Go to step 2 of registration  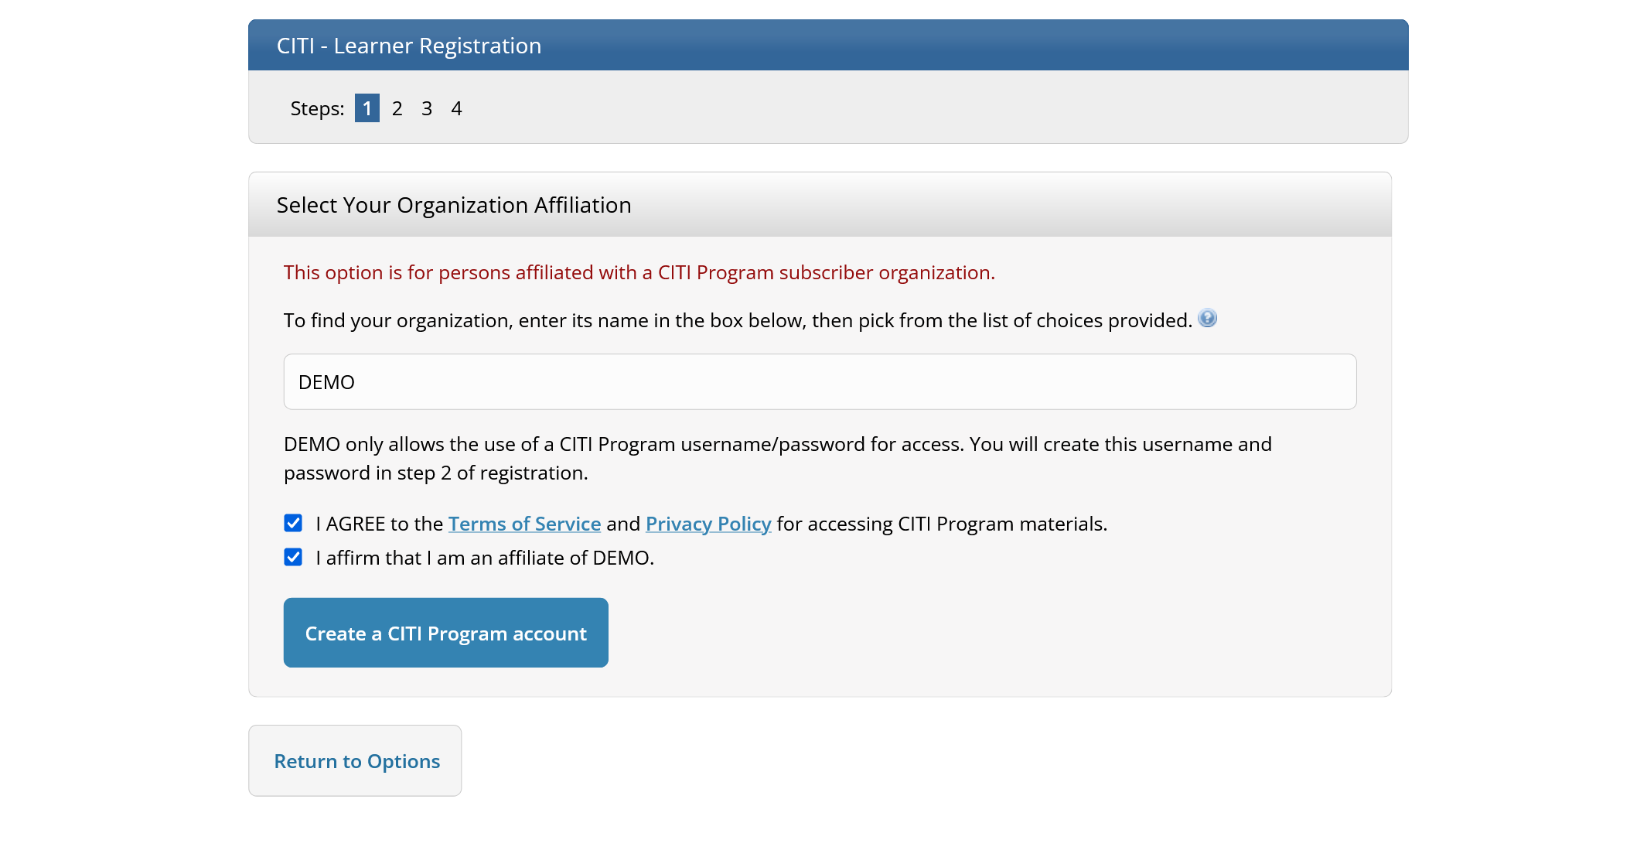[397, 108]
